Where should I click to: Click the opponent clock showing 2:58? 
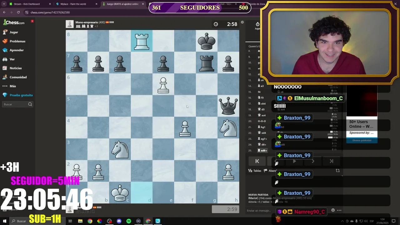(226, 24)
